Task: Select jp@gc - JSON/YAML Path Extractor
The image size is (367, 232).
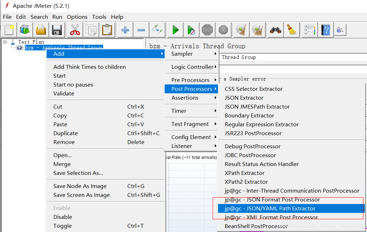Action: 291,209
